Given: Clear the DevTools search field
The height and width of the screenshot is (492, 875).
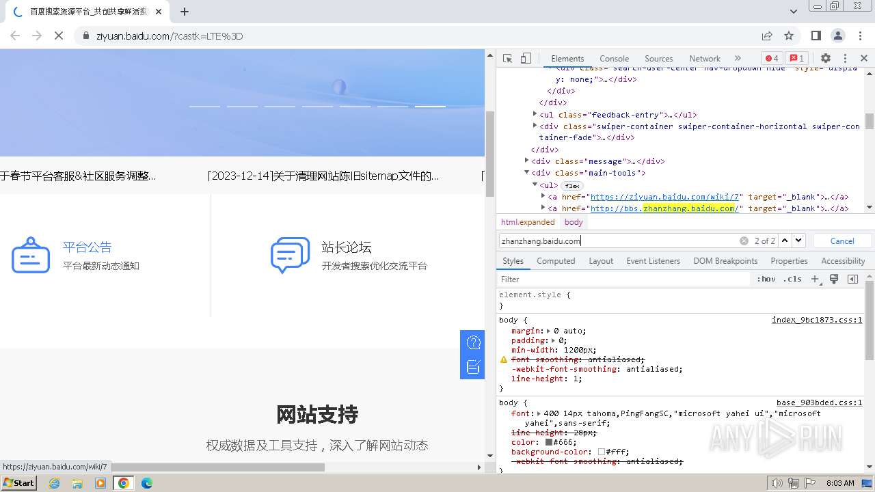Looking at the screenshot, I should click(x=744, y=241).
